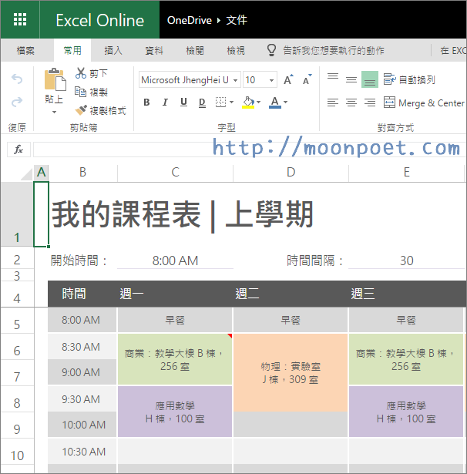Click the Merge & Center icon
This screenshot has height=474, width=467.
click(x=390, y=103)
